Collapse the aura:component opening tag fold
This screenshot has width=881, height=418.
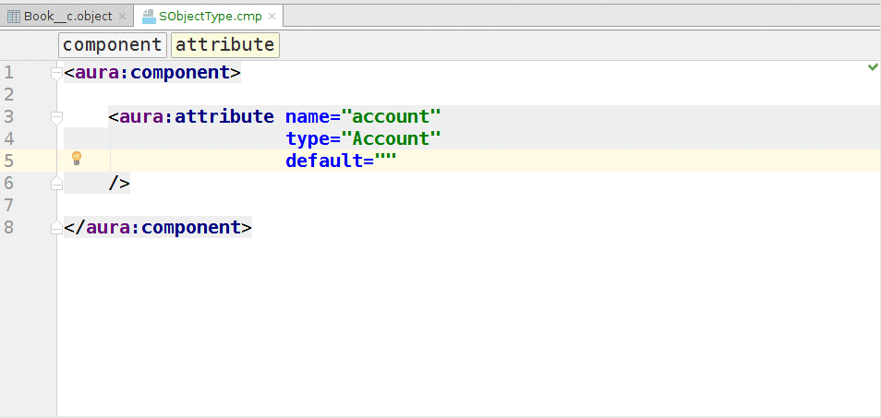pyautogui.click(x=56, y=73)
